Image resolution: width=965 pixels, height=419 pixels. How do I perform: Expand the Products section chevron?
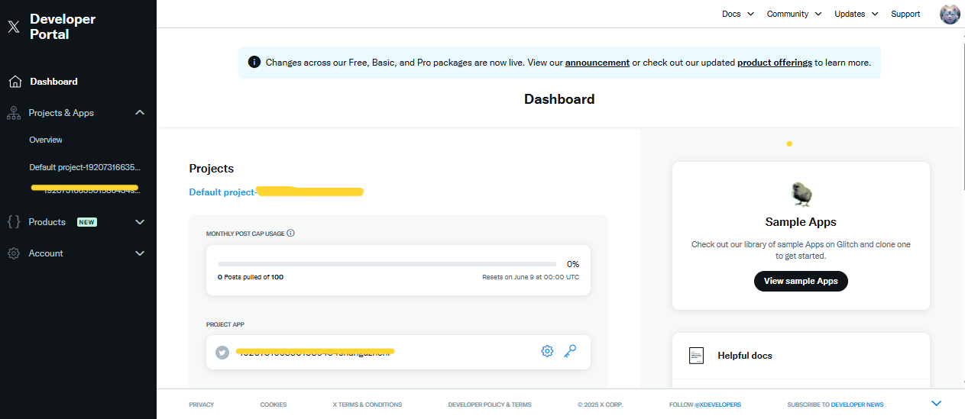[x=140, y=222]
